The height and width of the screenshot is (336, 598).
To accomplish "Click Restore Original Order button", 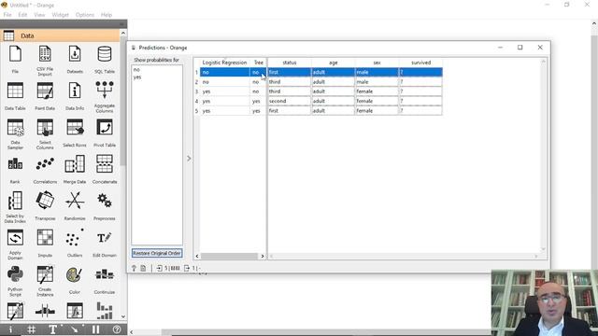I will click(x=157, y=253).
